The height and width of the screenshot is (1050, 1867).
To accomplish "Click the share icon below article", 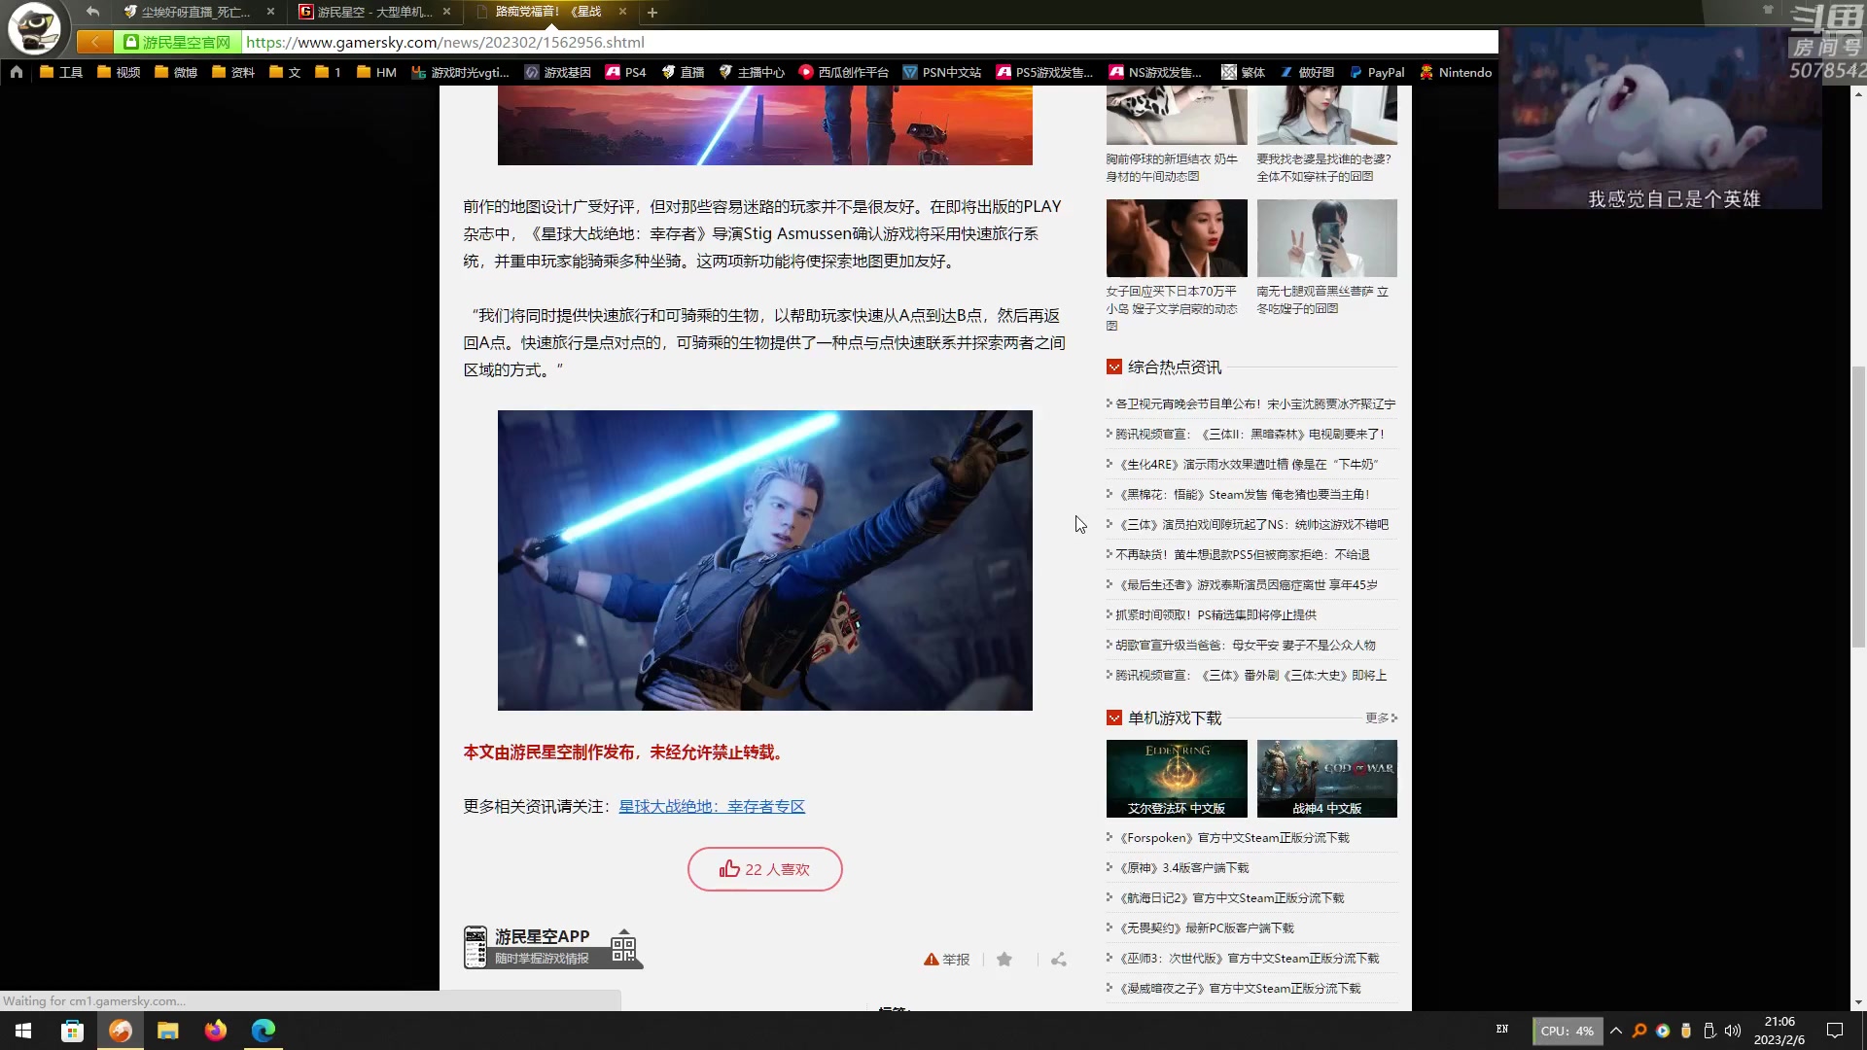I will (1059, 960).
